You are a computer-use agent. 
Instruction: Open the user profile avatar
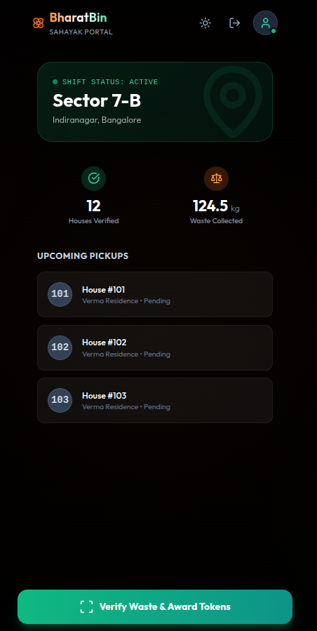pyautogui.click(x=265, y=23)
